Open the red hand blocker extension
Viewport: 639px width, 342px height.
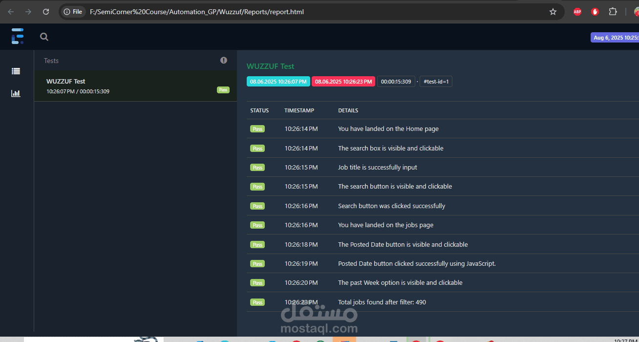pos(595,12)
